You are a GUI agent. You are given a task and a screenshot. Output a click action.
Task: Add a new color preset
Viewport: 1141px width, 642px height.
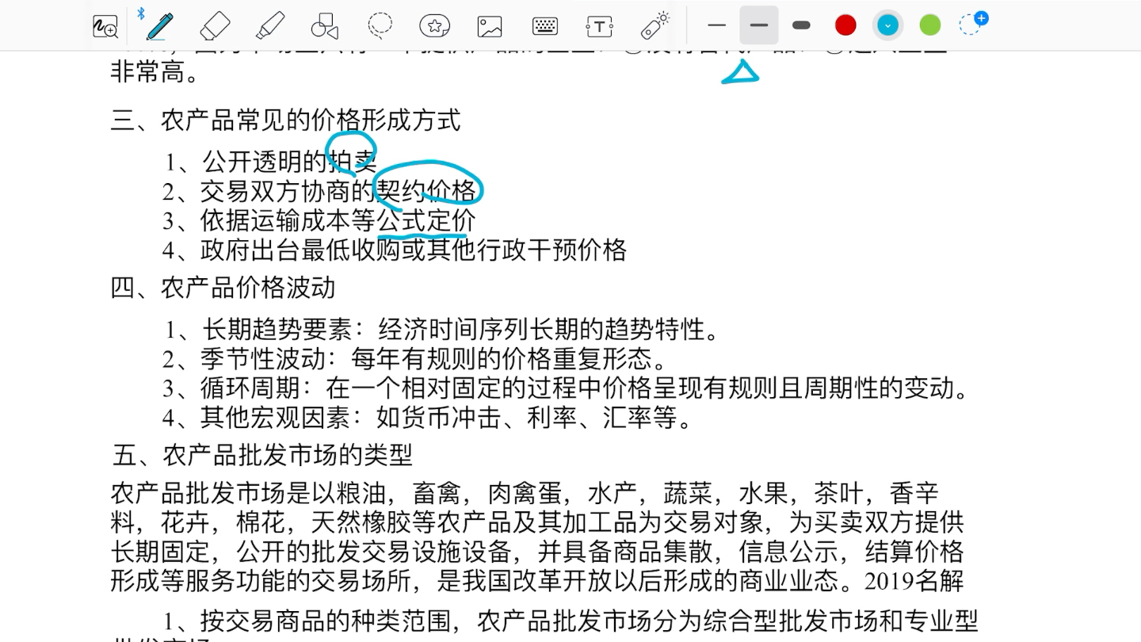click(972, 24)
